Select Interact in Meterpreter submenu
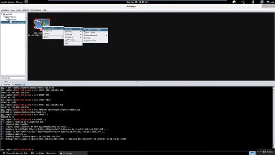 [73, 31]
